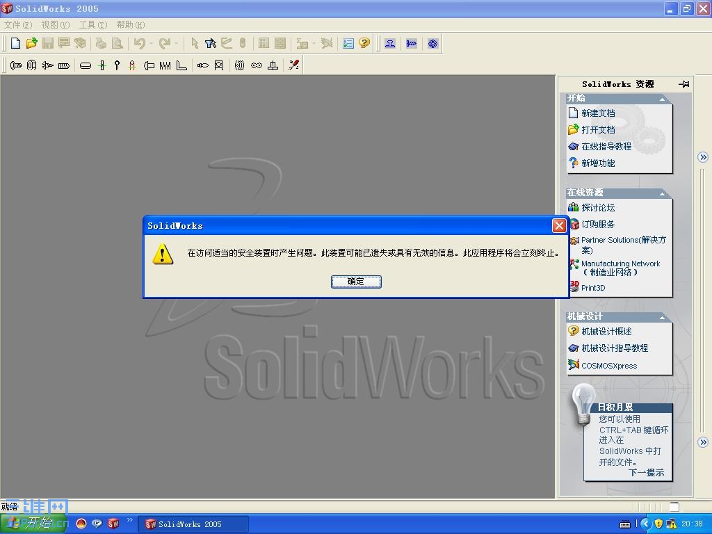Click the greyed-out Print icon

101,43
